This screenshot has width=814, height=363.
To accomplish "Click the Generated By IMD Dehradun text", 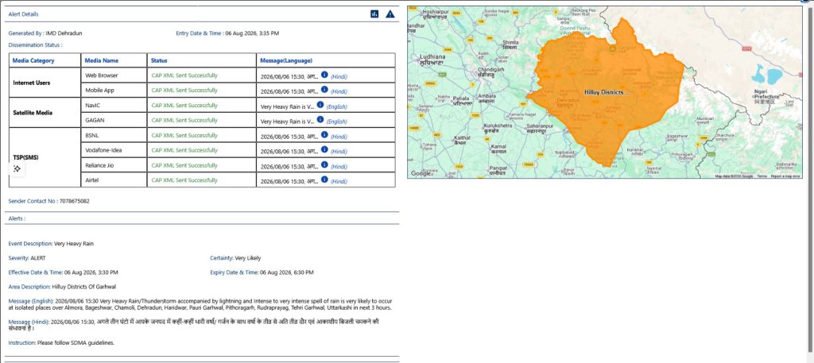I will click(x=45, y=33).
